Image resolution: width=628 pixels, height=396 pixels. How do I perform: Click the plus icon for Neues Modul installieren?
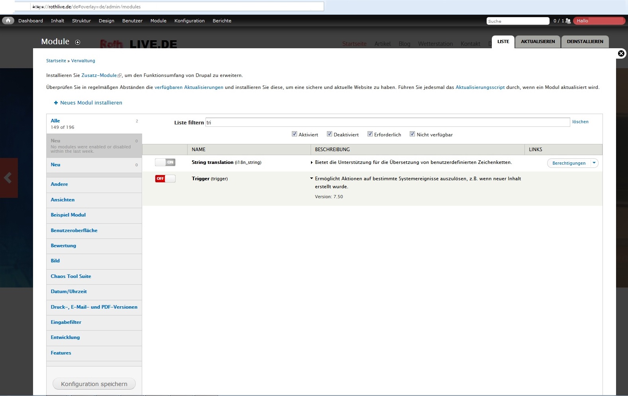pos(56,103)
